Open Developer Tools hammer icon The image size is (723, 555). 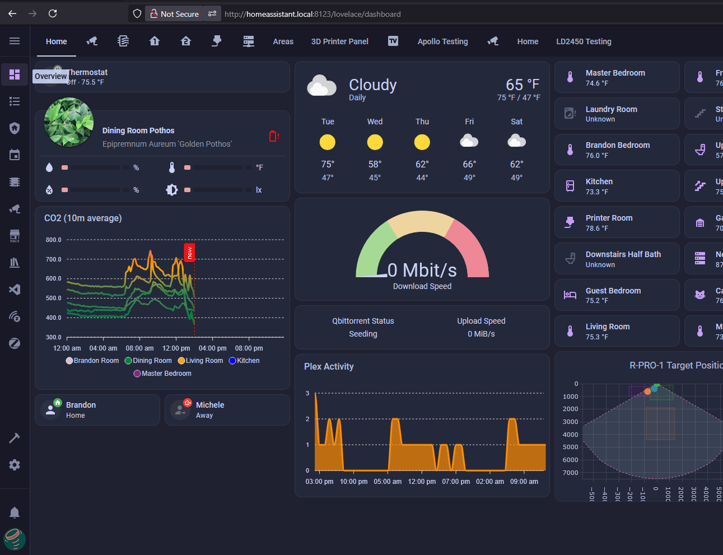coord(15,438)
